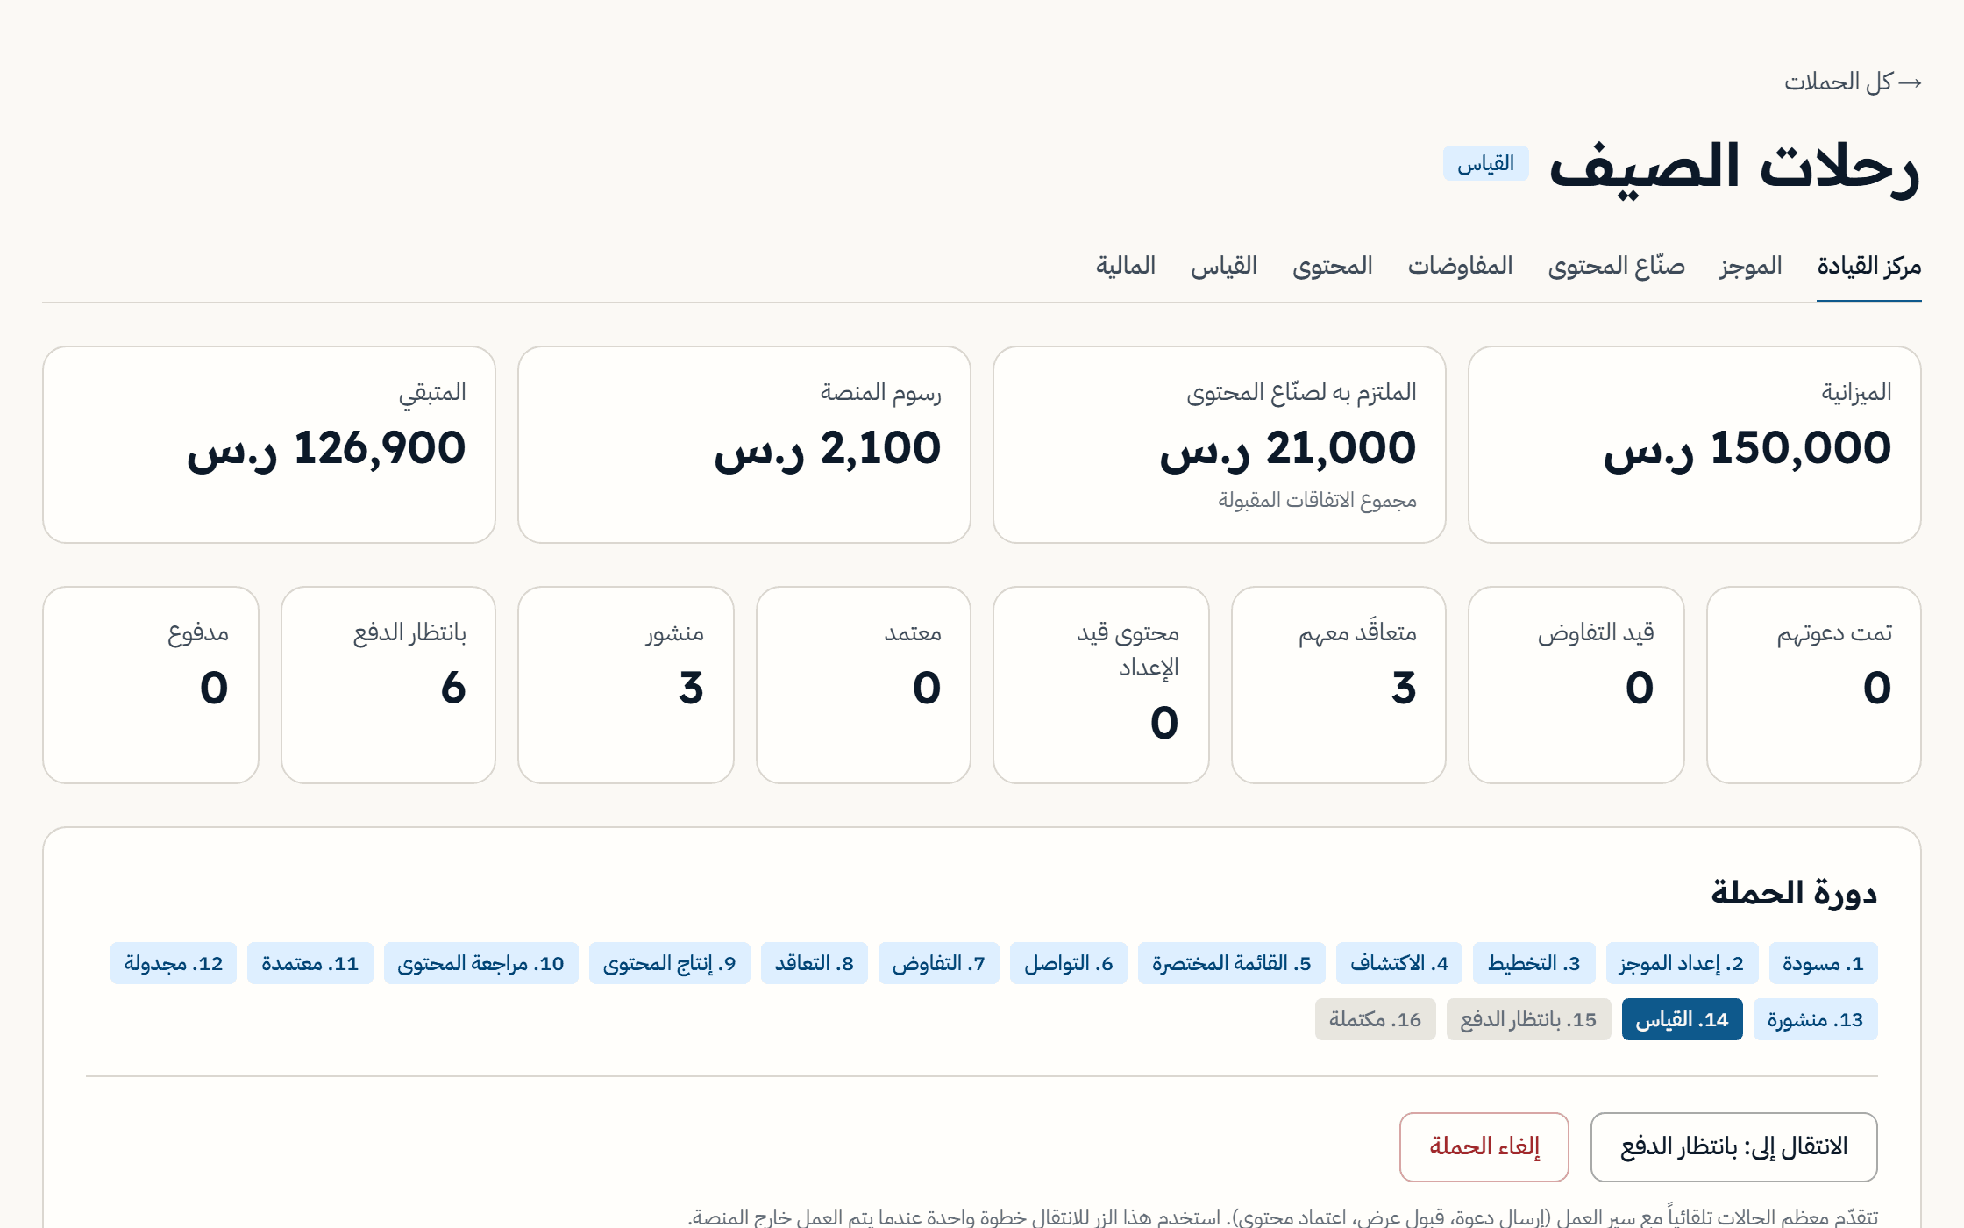Click the الانتقال إلى: بانتظار الدفع button
Viewport: 1964px width, 1228px height.
click(1733, 1147)
